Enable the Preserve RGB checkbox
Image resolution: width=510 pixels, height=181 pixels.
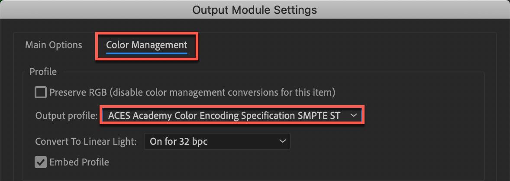click(x=41, y=92)
